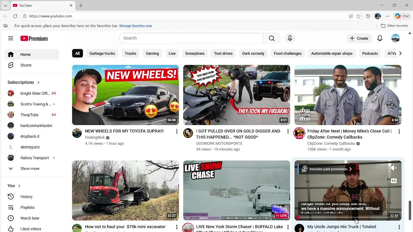Select the Automobile repair shops chip
This screenshot has width=413, height=232.
click(x=332, y=53)
